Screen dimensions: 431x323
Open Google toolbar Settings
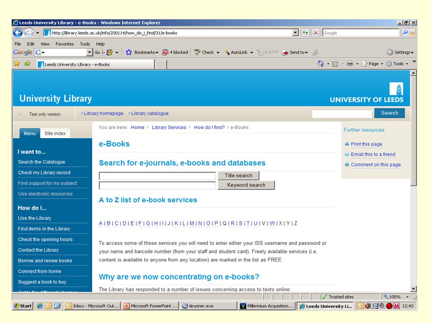[400, 52]
